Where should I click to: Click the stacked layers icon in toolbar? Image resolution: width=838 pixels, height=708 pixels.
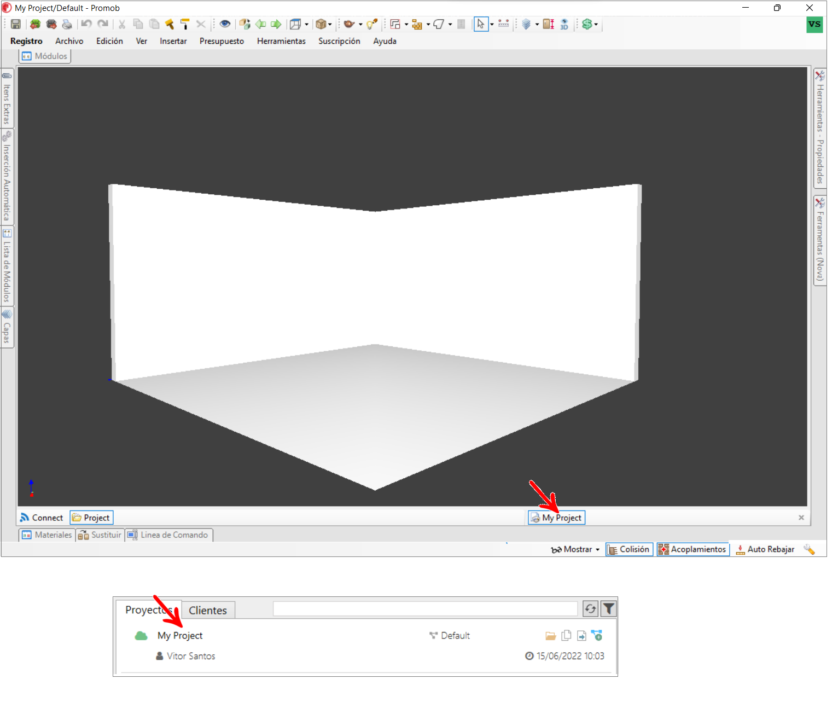tap(526, 24)
